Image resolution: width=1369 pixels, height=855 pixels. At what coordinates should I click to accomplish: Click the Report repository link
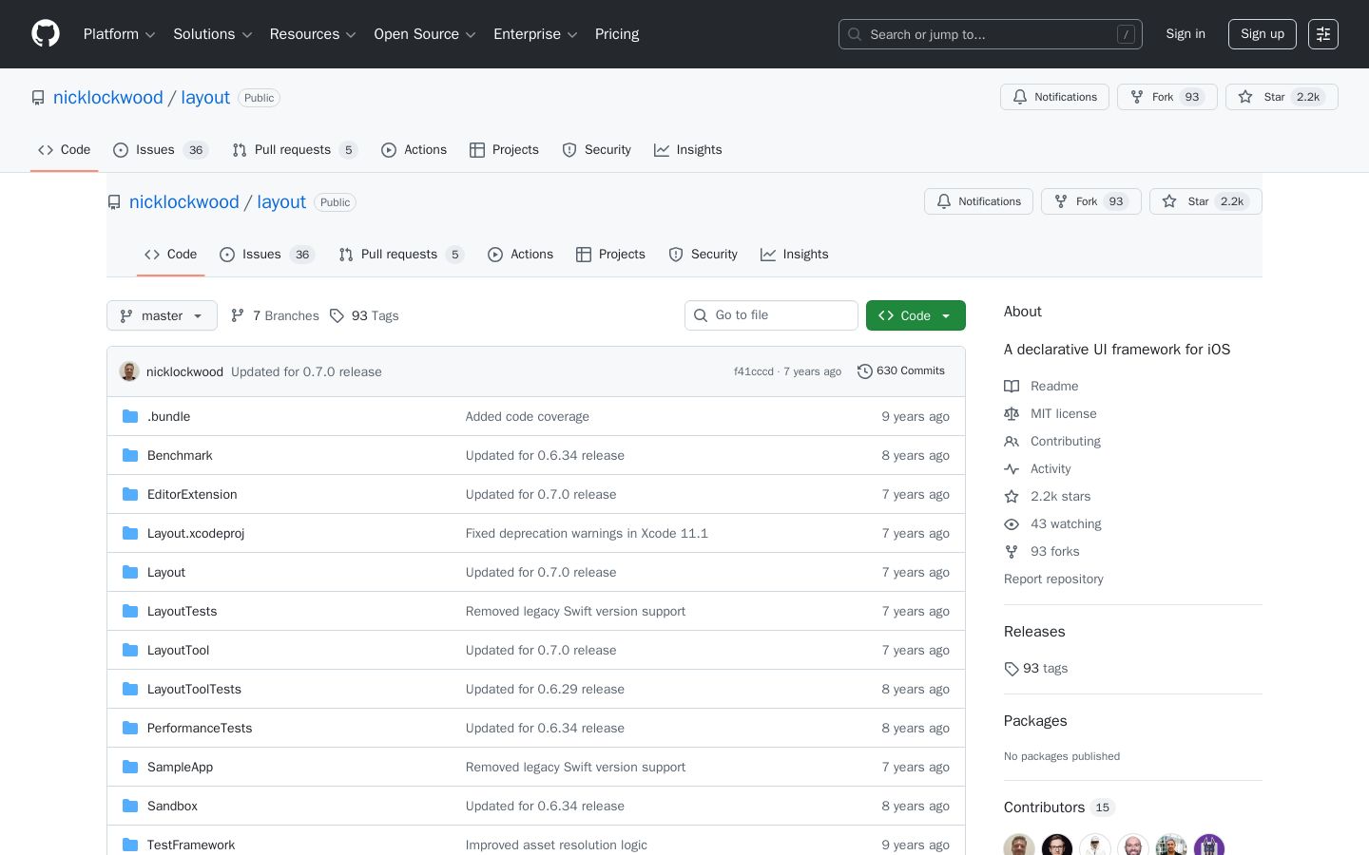pos(1053,579)
